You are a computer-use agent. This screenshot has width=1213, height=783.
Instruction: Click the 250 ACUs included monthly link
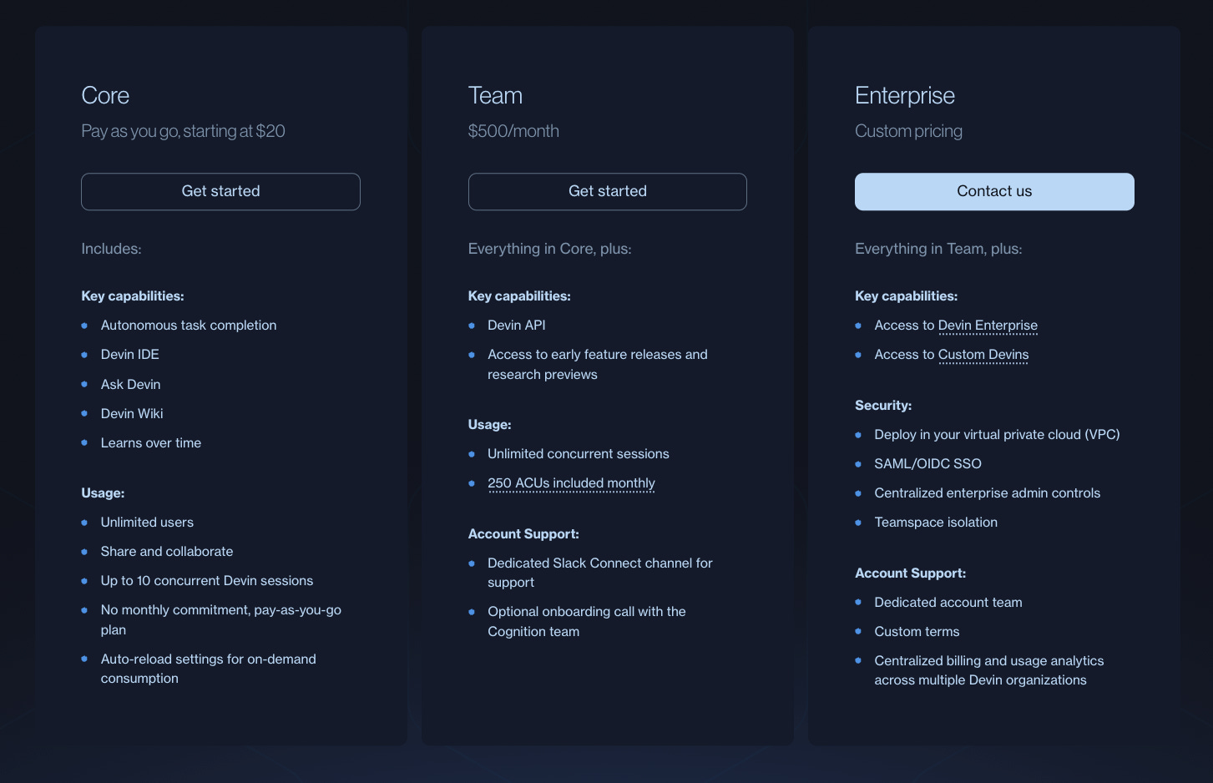tap(571, 483)
